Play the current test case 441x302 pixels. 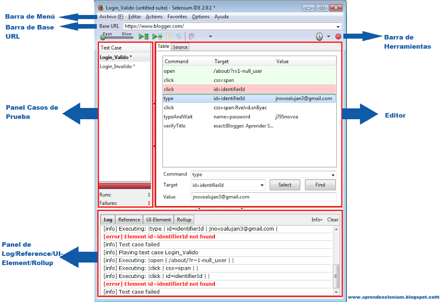tap(157, 37)
